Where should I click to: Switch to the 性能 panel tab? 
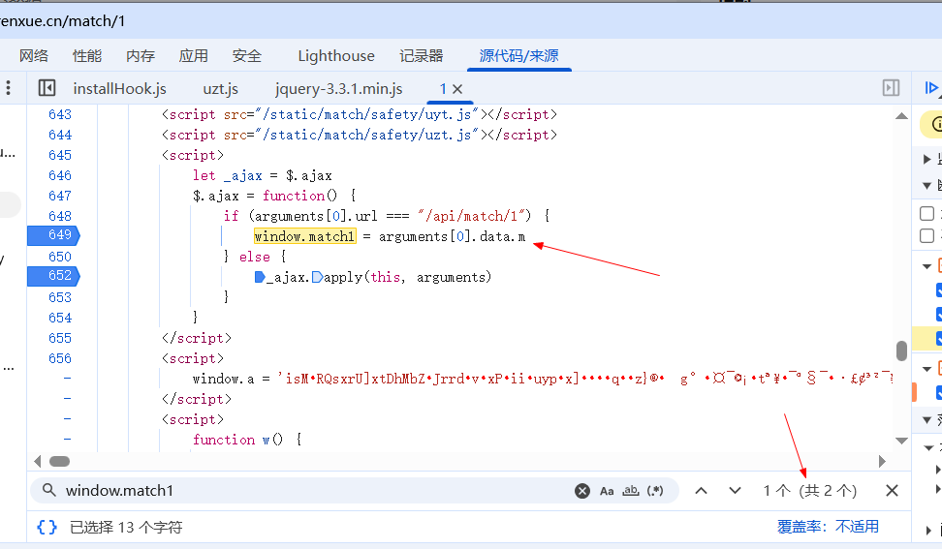(x=87, y=56)
